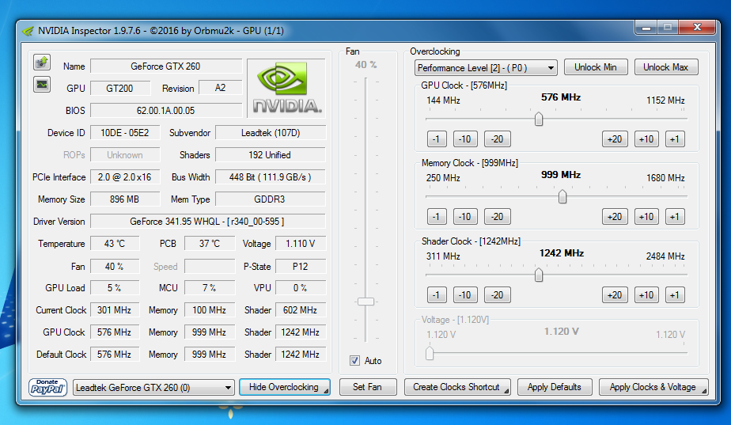
Task: Open the sensor monitoring graph icon
Action: coord(42,85)
